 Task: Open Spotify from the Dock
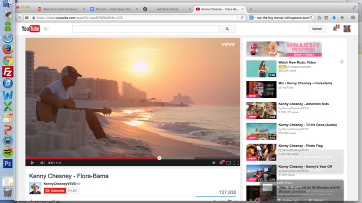click(7, 152)
